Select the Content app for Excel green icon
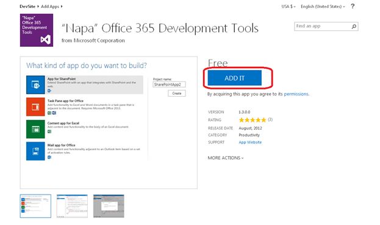This screenshot has height=225, width=380. pos(35,129)
